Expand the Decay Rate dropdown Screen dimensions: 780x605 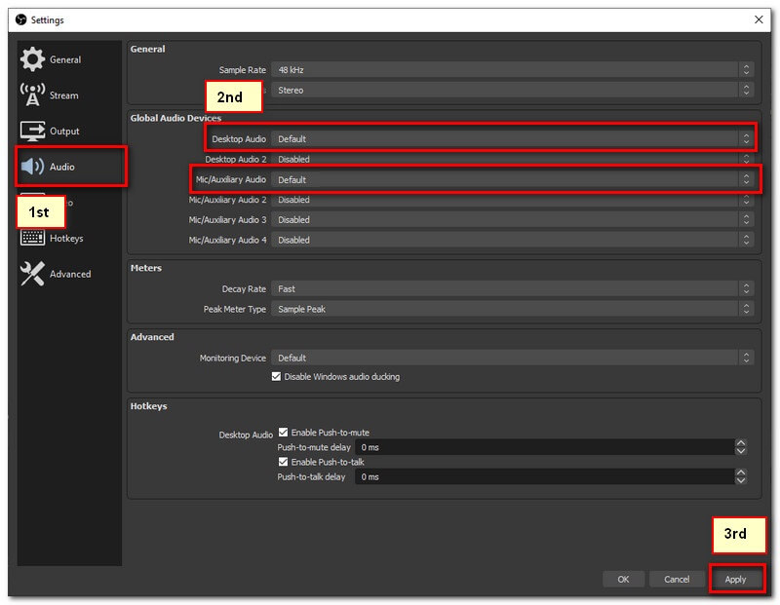point(512,289)
